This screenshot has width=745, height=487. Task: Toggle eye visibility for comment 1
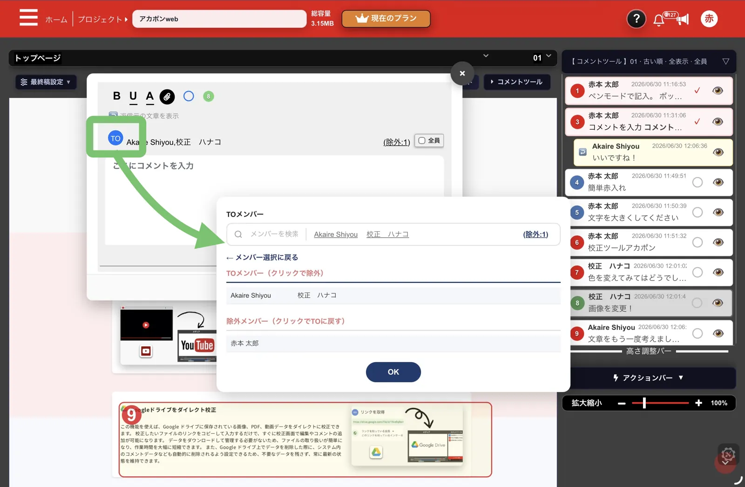pyautogui.click(x=718, y=90)
